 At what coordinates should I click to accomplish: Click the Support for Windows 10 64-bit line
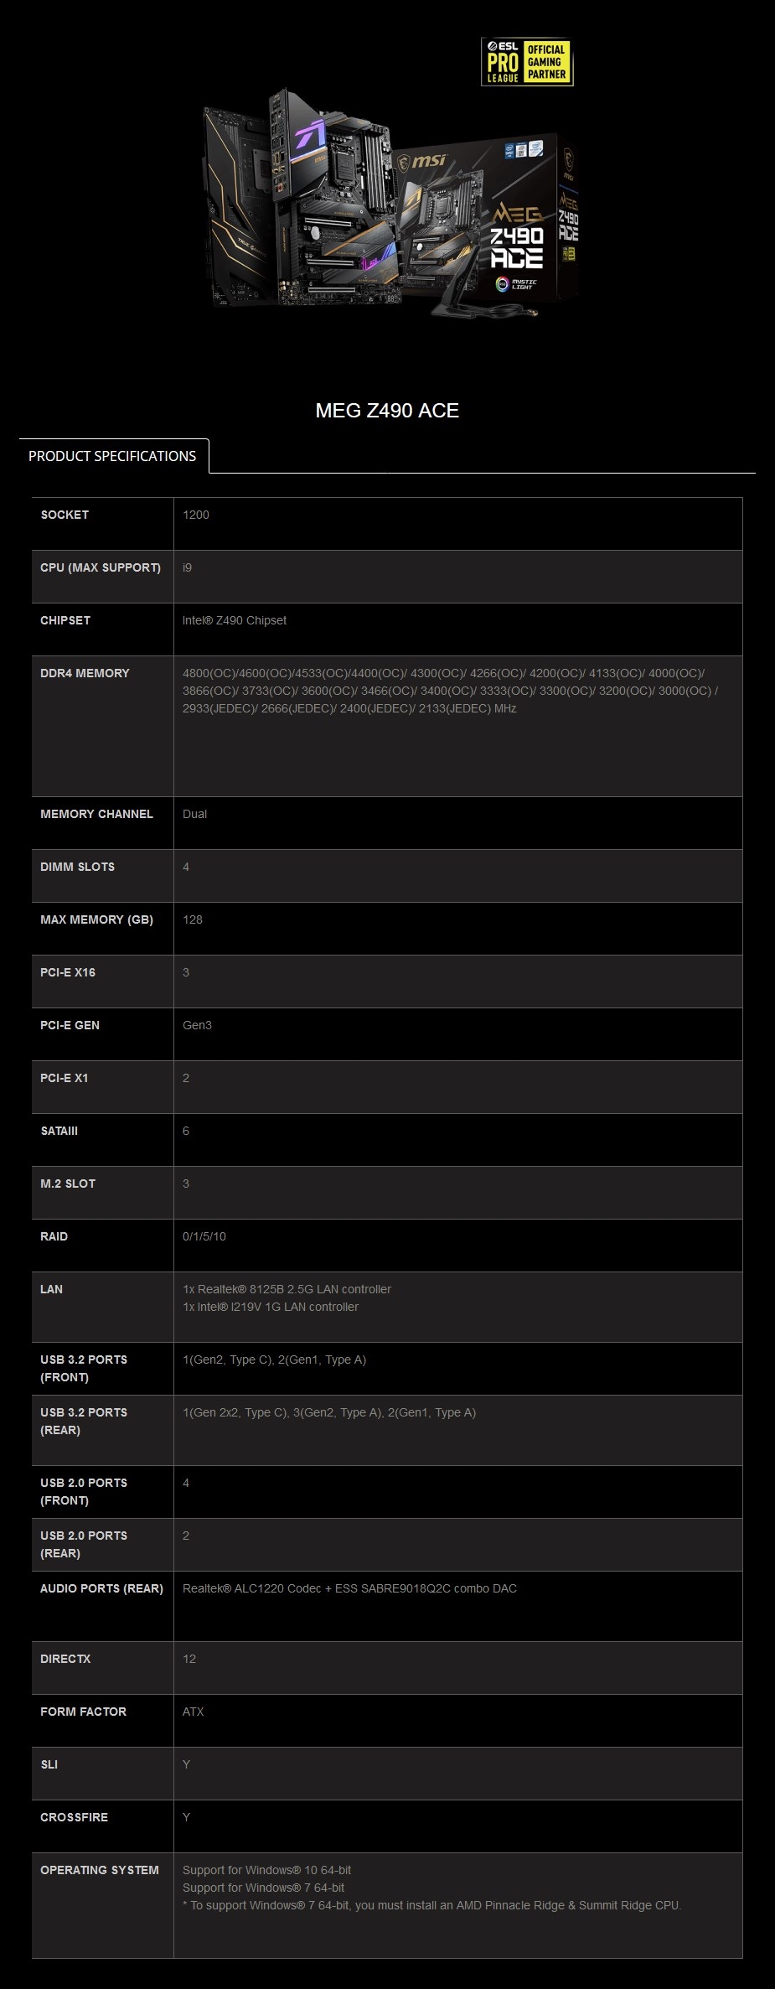tap(266, 1870)
